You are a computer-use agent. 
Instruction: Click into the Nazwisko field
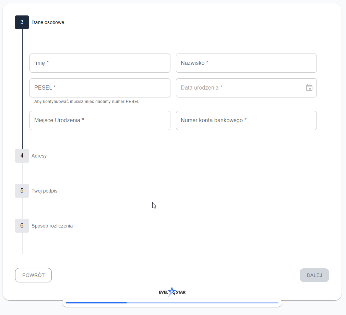[x=246, y=63]
